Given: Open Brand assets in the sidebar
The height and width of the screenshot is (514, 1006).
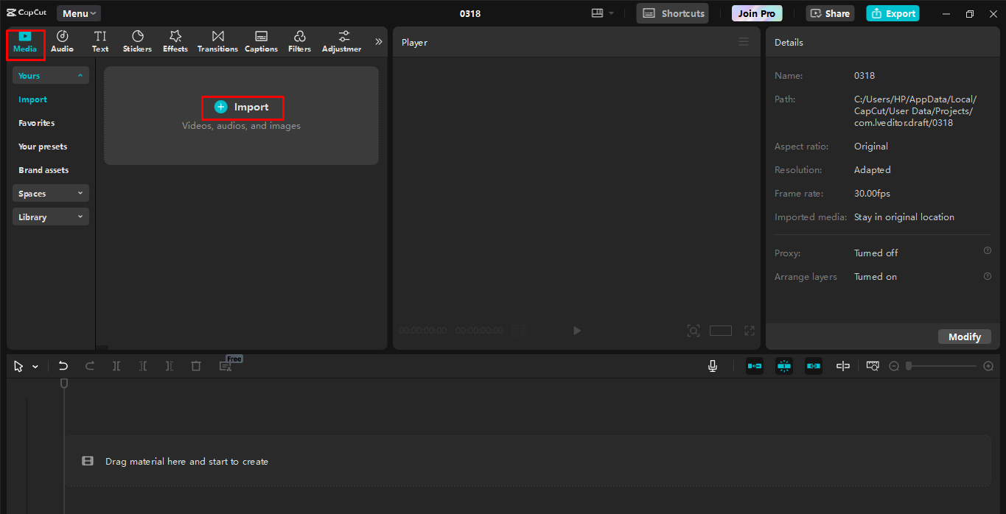Looking at the screenshot, I should (43, 170).
